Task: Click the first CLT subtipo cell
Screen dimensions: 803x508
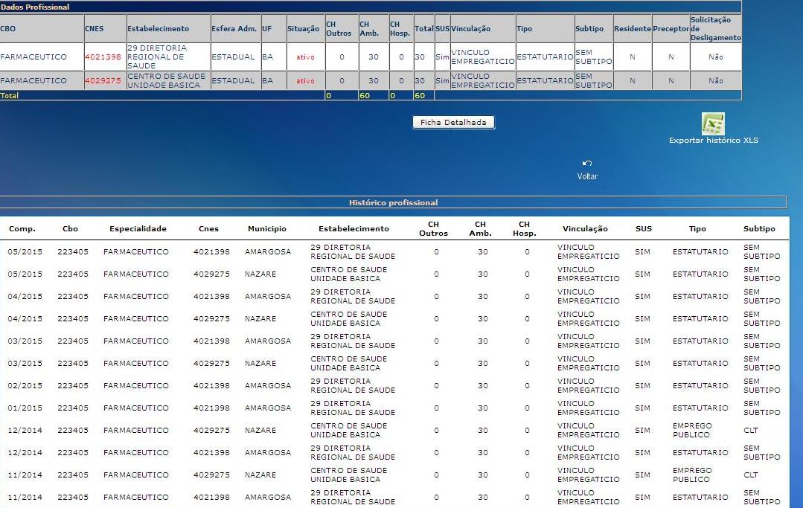Action: 750,431
